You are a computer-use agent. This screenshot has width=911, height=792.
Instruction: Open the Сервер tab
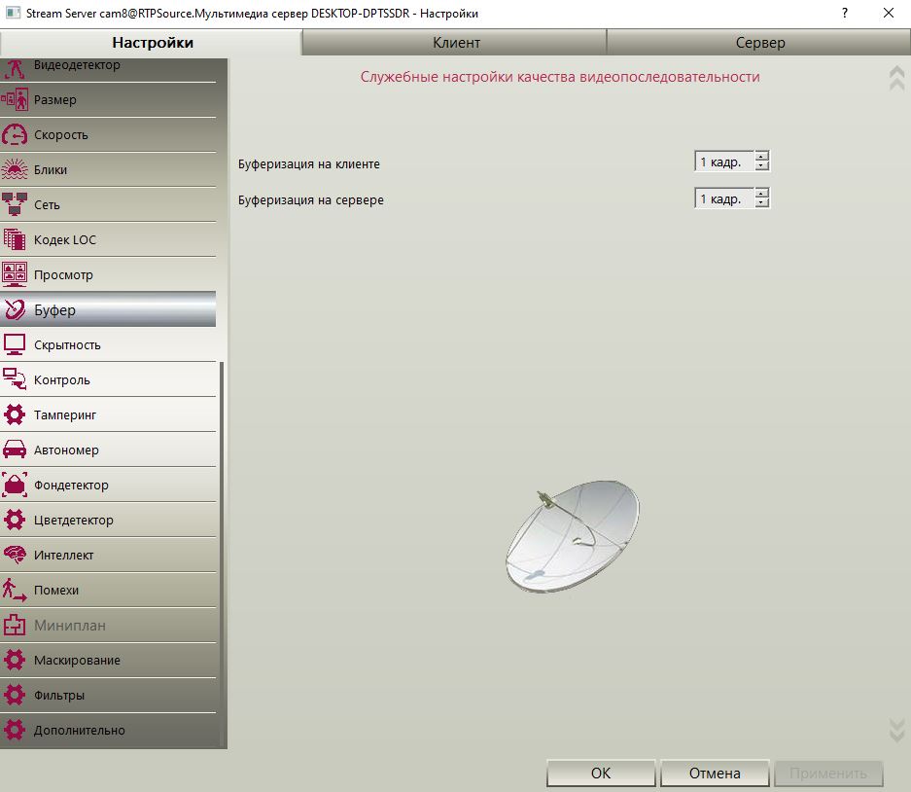tap(758, 43)
